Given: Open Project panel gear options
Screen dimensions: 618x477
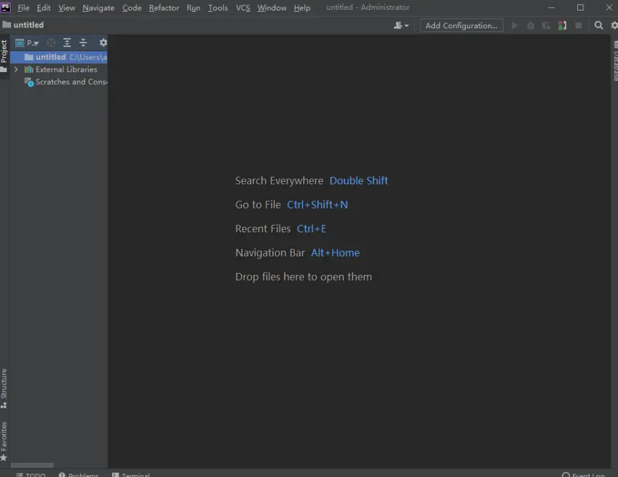Looking at the screenshot, I should tap(103, 43).
